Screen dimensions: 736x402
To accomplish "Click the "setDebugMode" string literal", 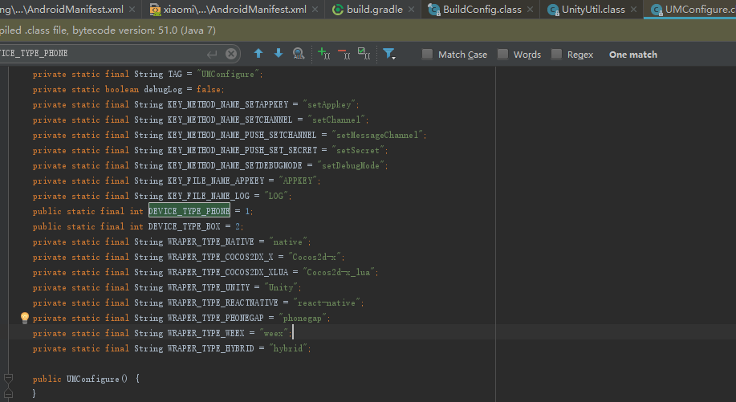I will click(x=352, y=165).
